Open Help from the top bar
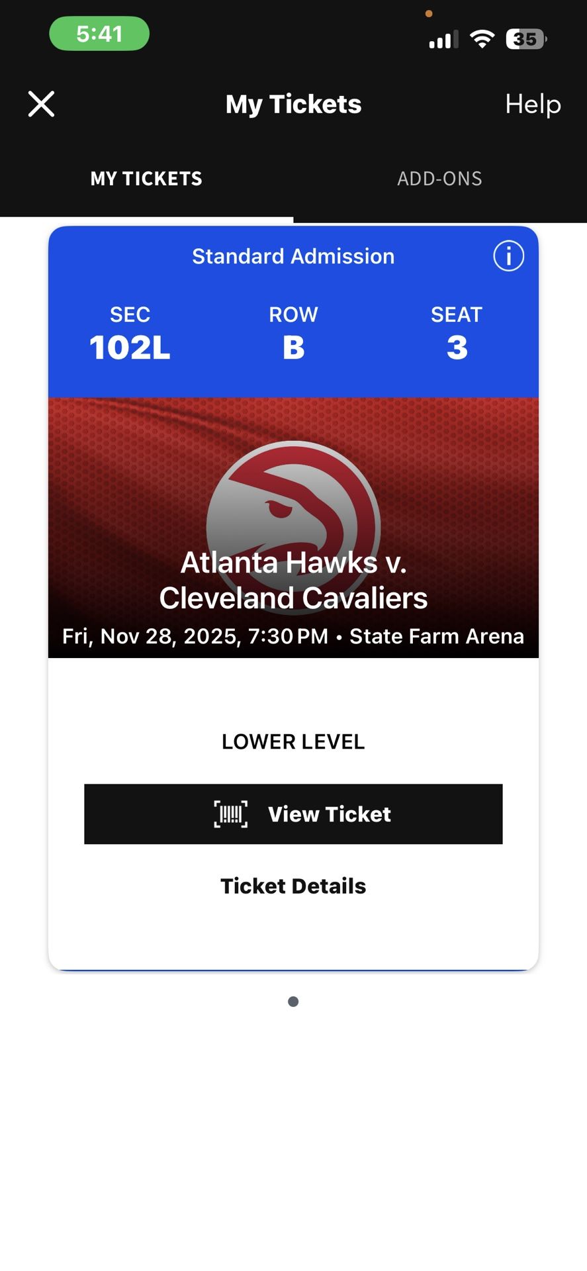Screen dimensions: 587x1271 tap(533, 104)
